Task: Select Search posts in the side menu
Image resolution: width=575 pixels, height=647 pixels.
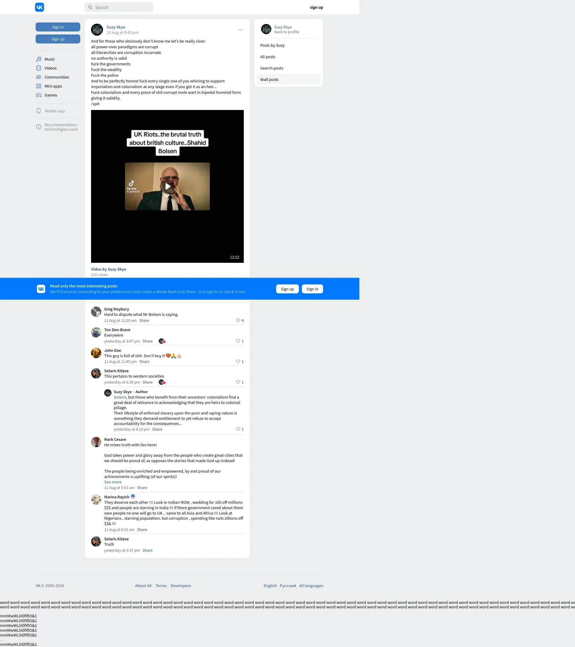Action: click(271, 68)
